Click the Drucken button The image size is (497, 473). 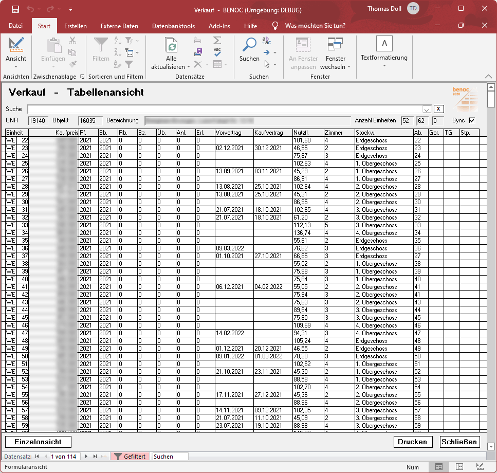point(412,442)
